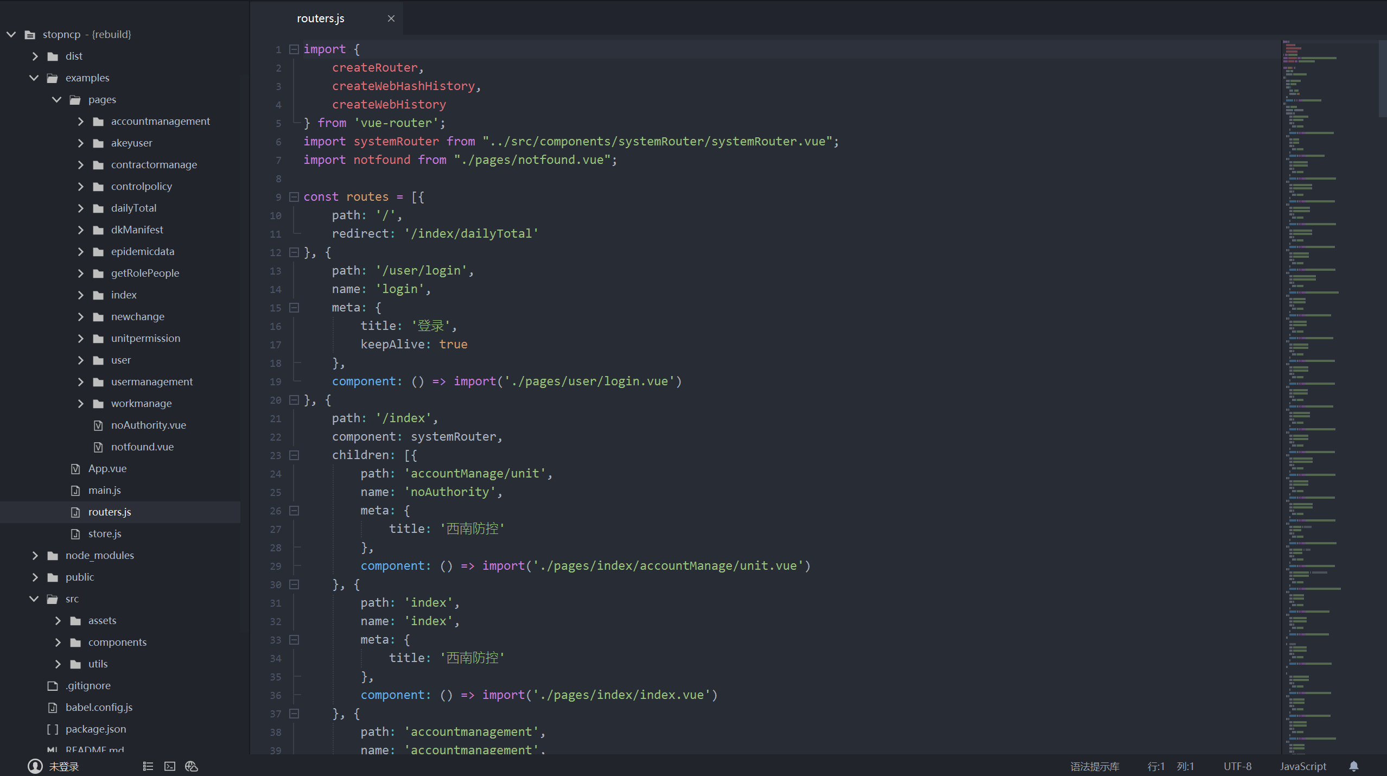Collapse the src folder
The height and width of the screenshot is (776, 1387).
pyautogui.click(x=34, y=599)
